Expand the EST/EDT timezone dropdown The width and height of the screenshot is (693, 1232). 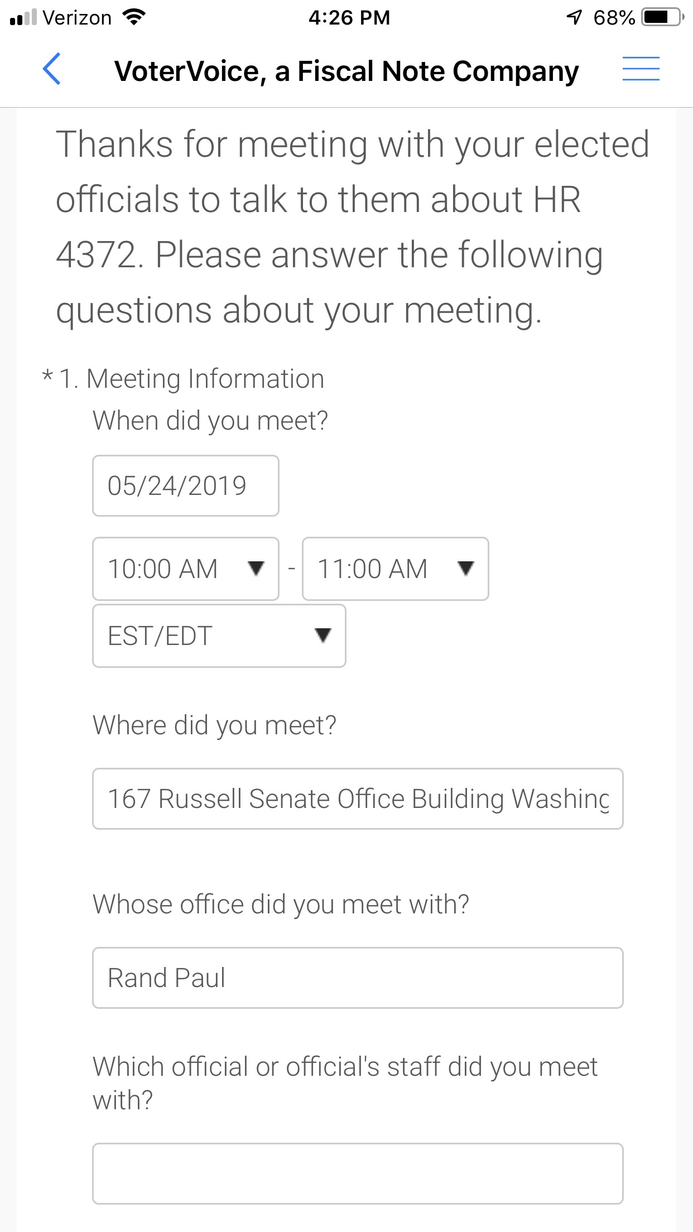click(219, 636)
